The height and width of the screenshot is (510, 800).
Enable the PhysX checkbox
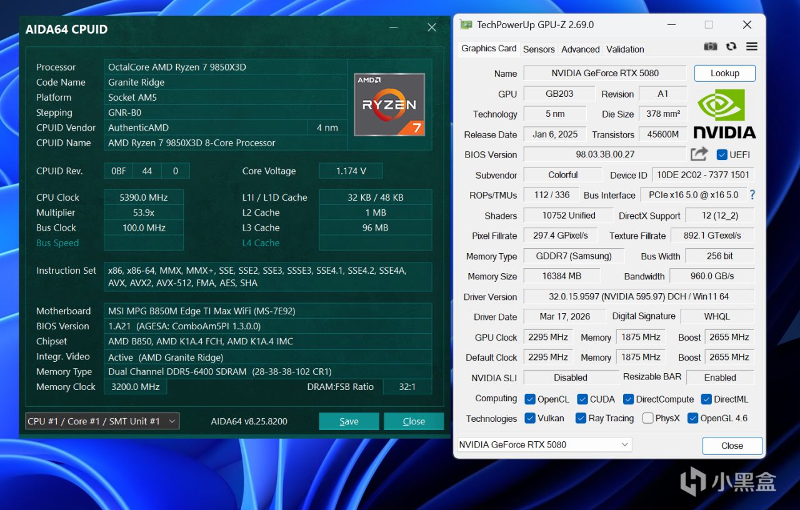pos(647,418)
